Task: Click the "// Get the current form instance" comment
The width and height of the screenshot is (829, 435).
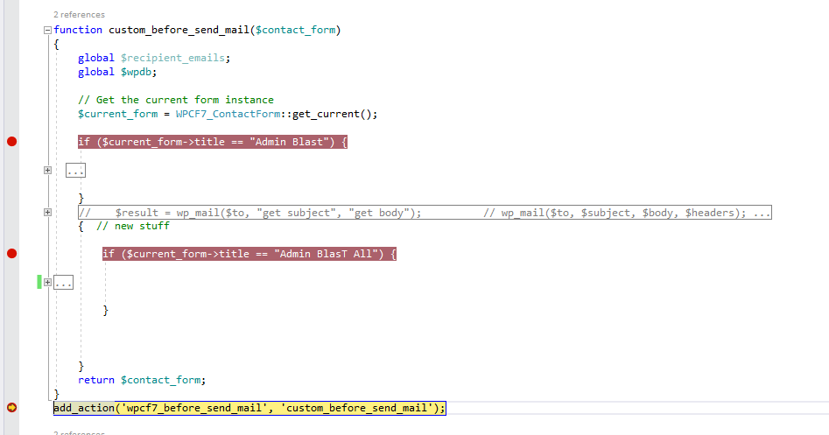Action: coord(176,100)
